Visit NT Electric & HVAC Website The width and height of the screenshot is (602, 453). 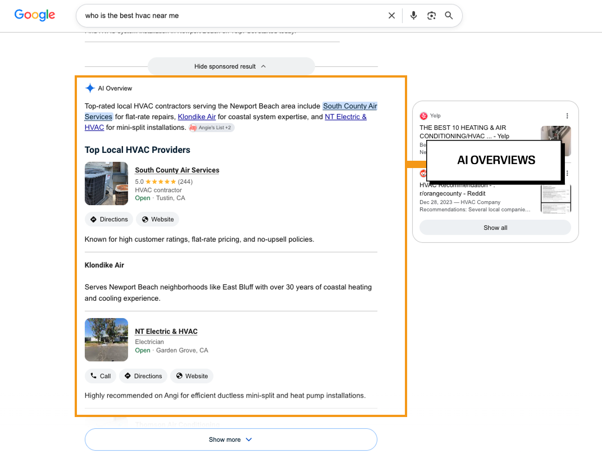[191, 376]
